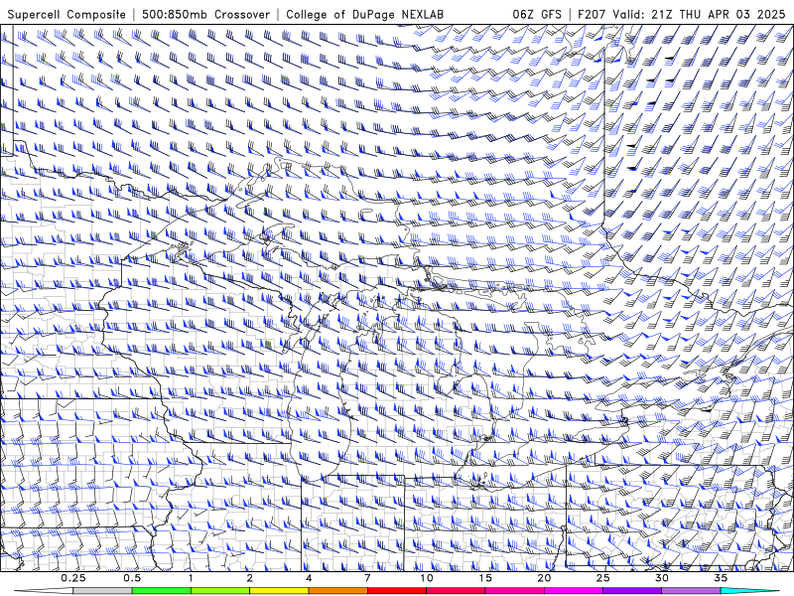
Task: Pick the white arrow end of color bar
Action: (44, 591)
